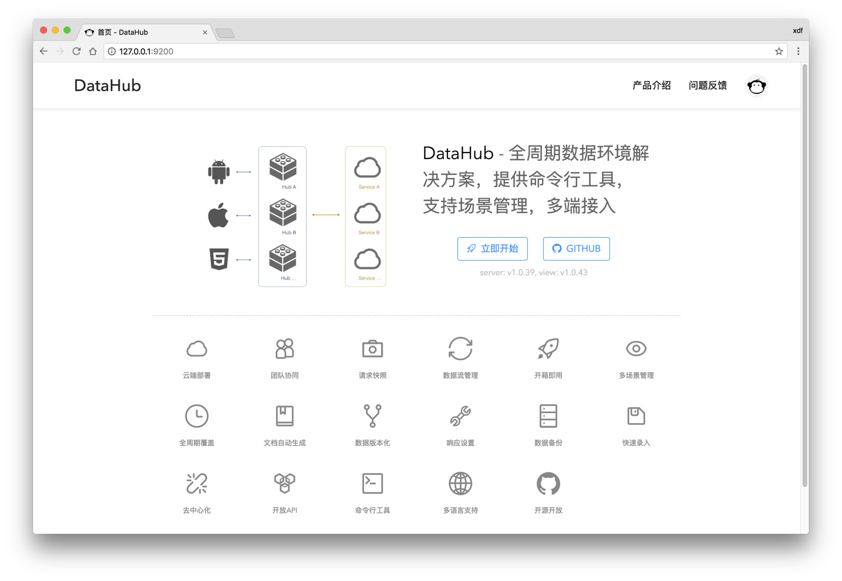The image size is (842, 581).
Task: Open the GITHUB button link
Action: pos(576,249)
